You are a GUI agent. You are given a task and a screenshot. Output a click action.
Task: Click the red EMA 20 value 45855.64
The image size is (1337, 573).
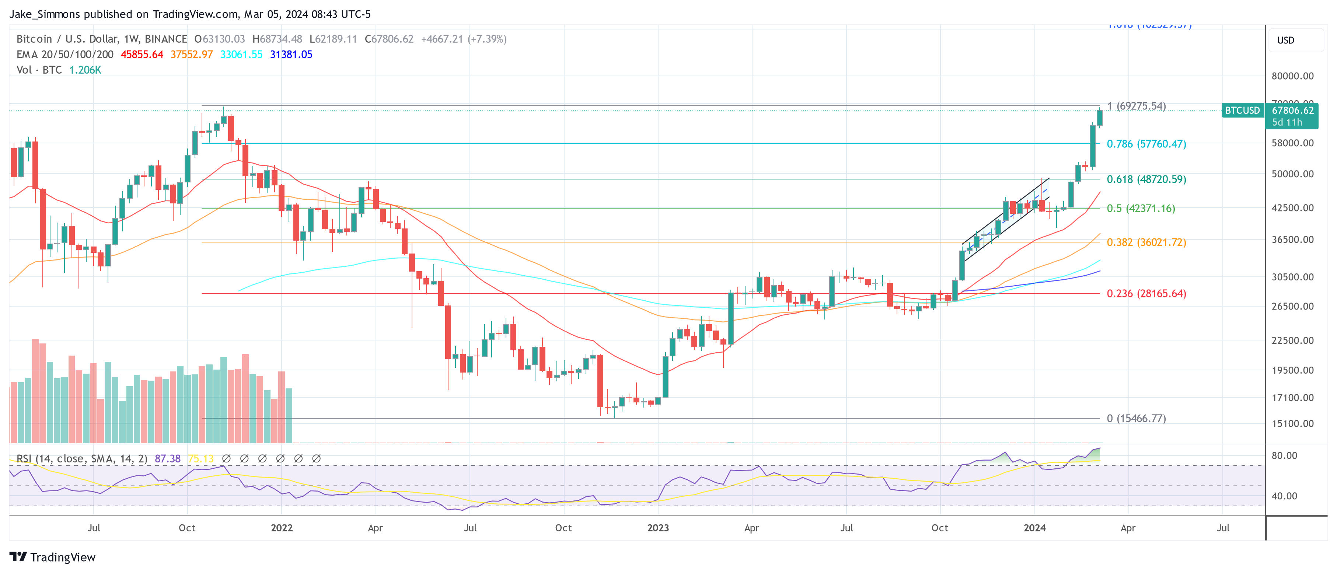[x=142, y=55]
